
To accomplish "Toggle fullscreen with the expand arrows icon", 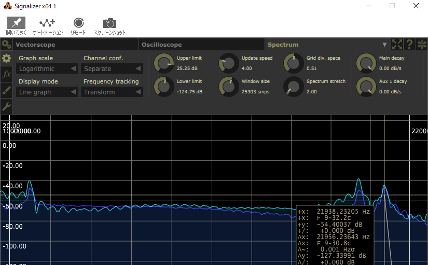I will pyautogui.click(x=397, y=44).
